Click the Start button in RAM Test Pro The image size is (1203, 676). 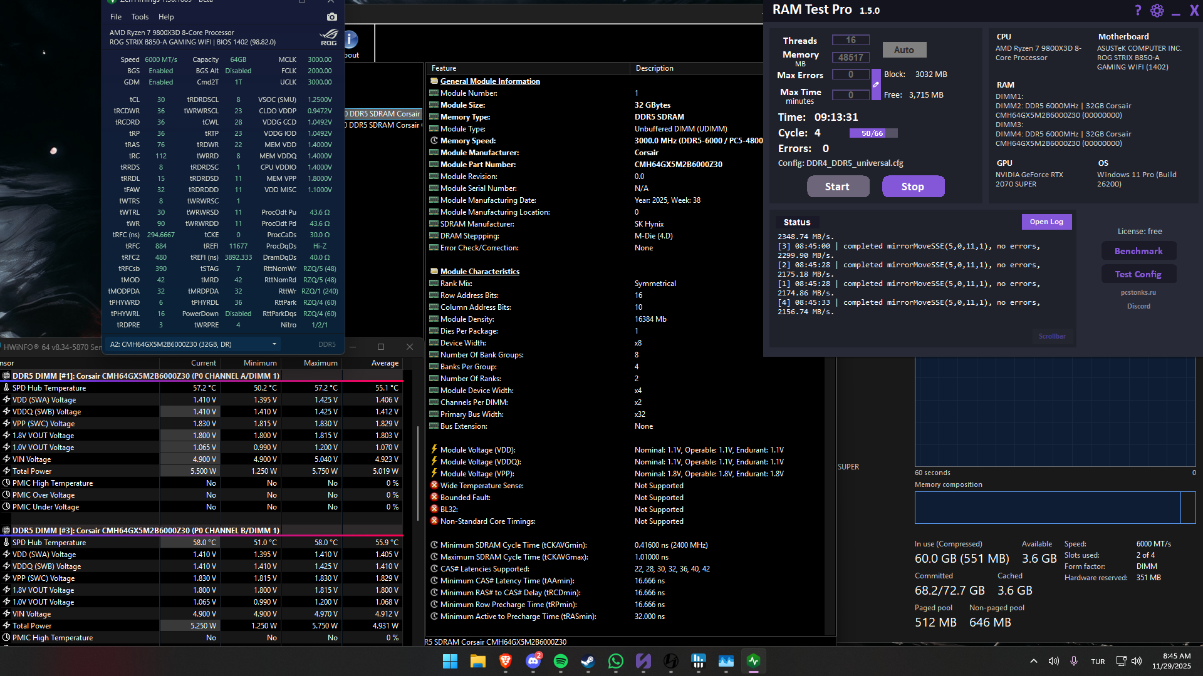pyautogui.click(x=838, y=187)
